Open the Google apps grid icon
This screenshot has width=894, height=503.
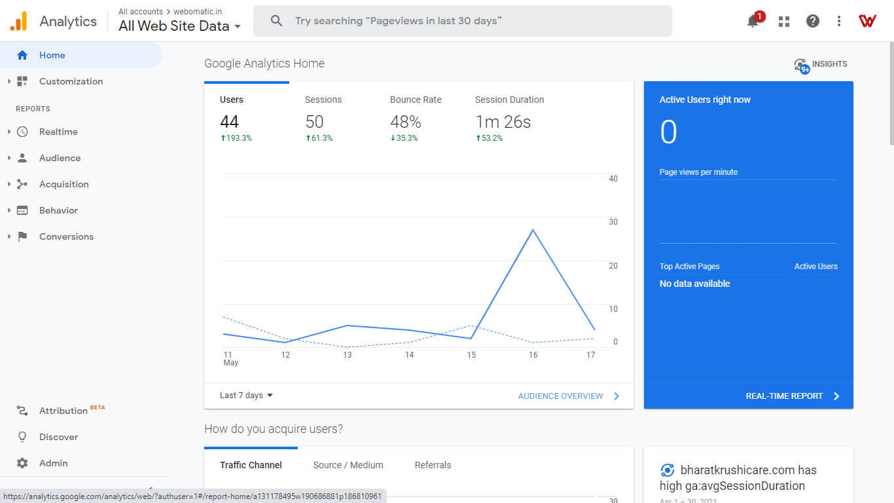(784, 22)
